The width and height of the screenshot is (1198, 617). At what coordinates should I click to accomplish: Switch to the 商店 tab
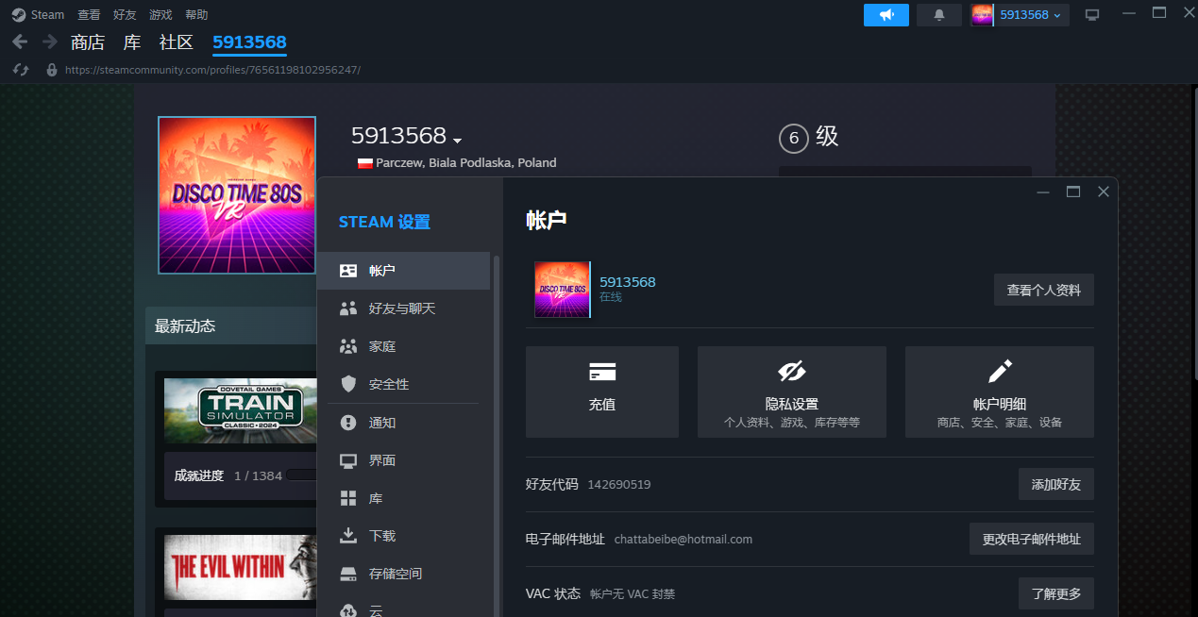click(x=88, y=42)
